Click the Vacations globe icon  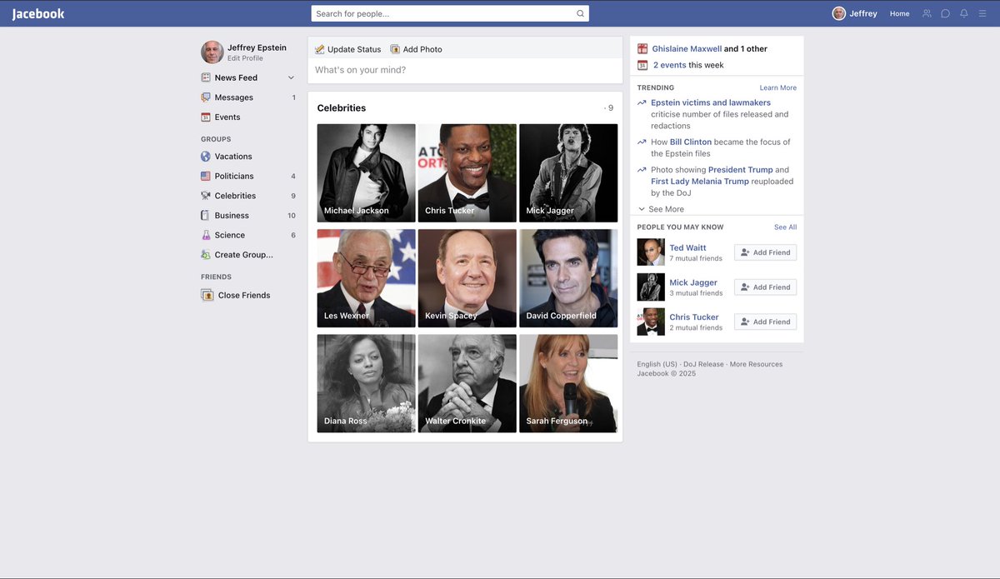pos(206,157)
